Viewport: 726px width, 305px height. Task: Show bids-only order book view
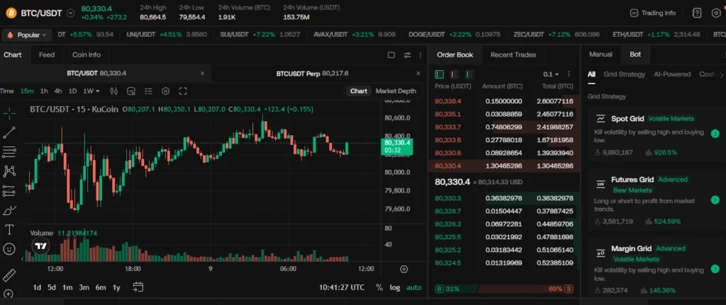(469, 74)
